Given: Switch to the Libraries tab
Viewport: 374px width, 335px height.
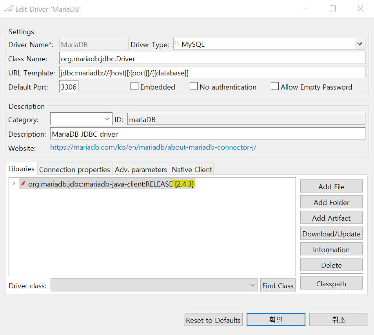Looking at the screenshot, I should click(x=21, y=169).
